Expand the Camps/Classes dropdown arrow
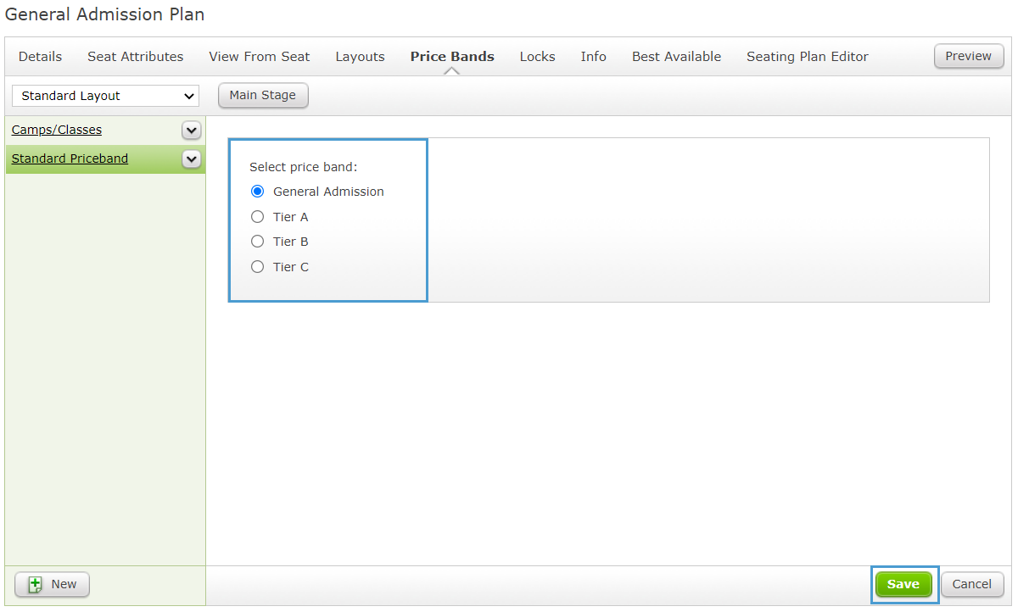 pos(192,131)
